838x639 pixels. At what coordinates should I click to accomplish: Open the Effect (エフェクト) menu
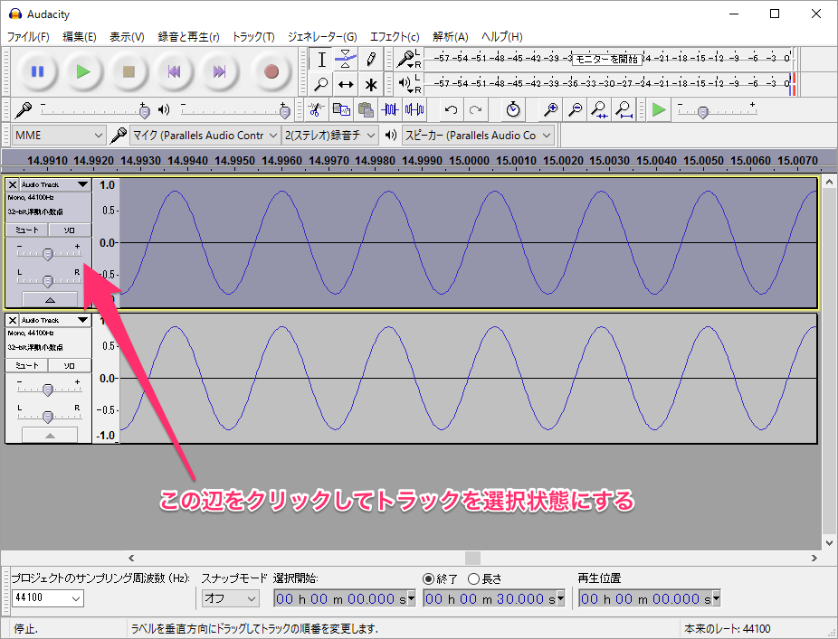point(395,37)
